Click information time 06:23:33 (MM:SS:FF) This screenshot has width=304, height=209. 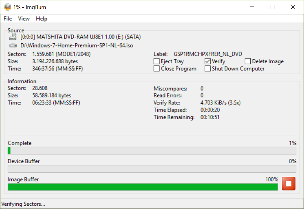tap(56, 103)
